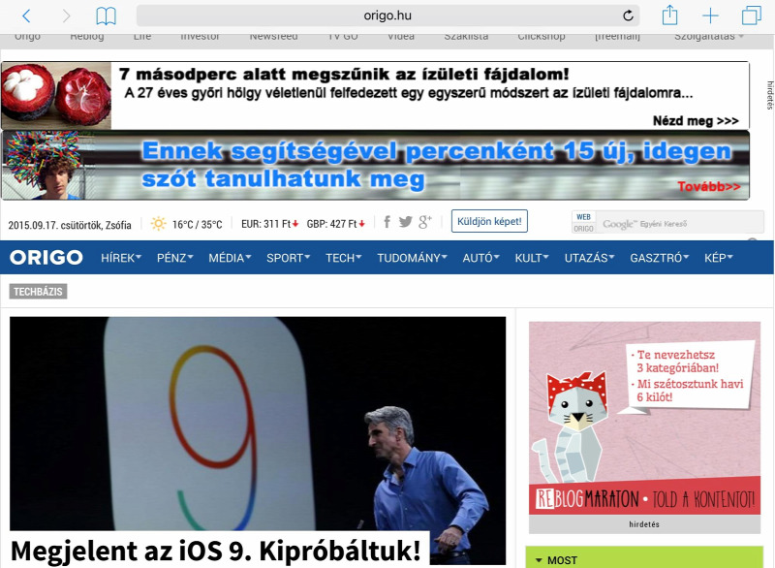Expand the KÉP menu
This screenshot has width=775, height=568.
(718, 258)
